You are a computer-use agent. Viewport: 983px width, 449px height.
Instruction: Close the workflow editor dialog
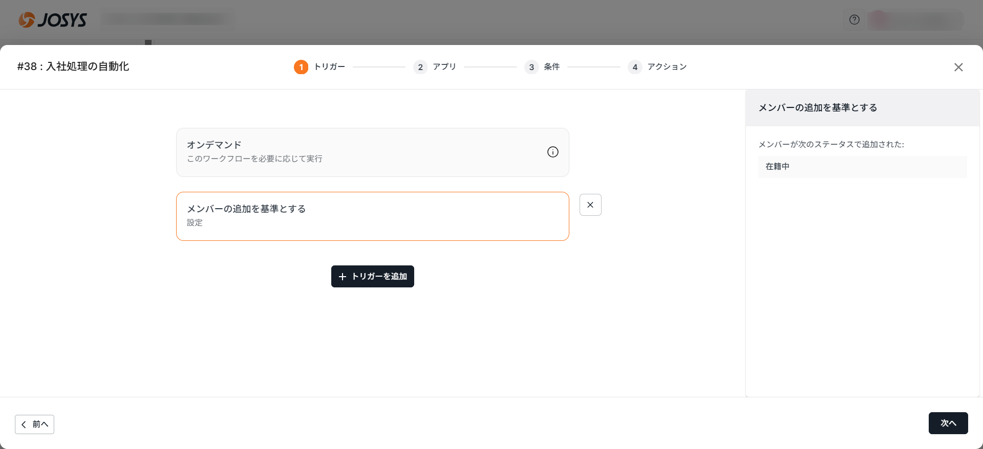coord(958,67)
